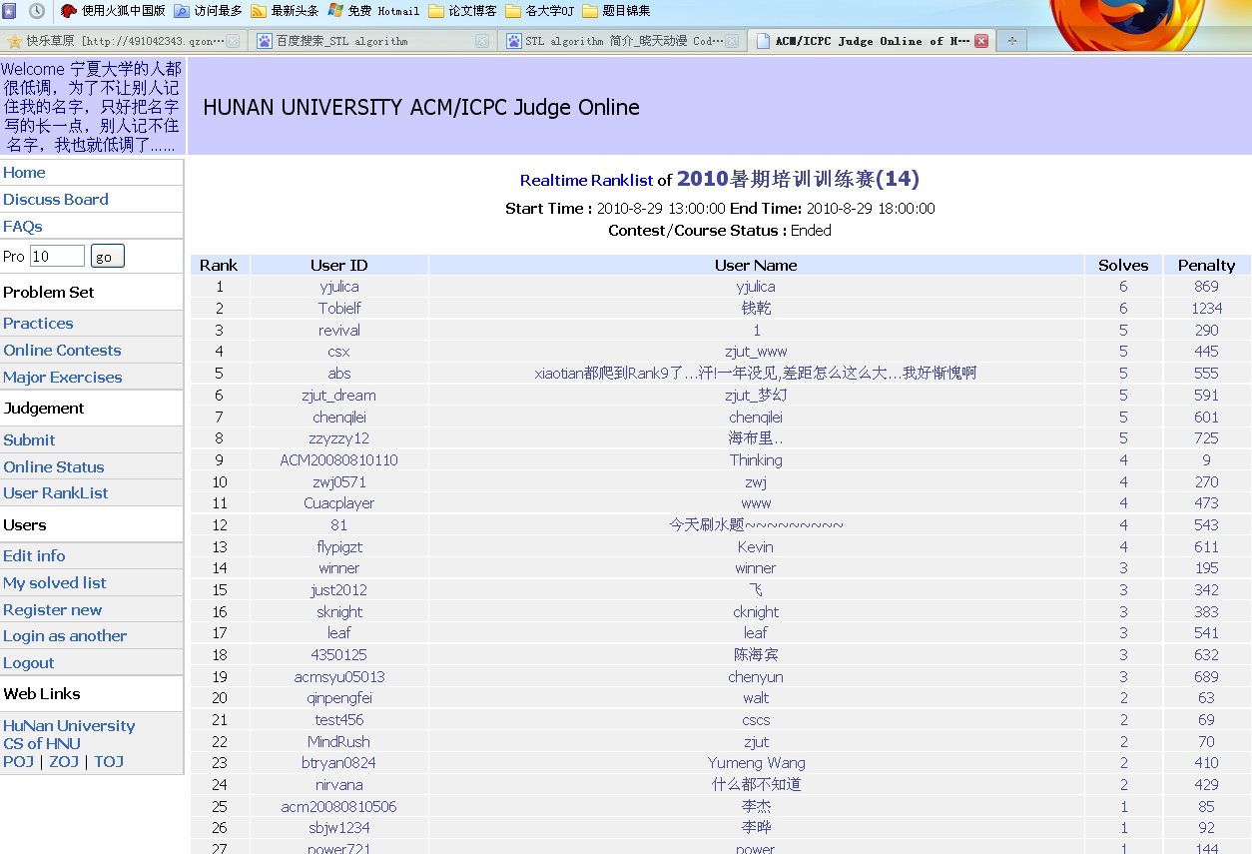
Task: Open the FAQs link
Action: click(x=23, y=227)
